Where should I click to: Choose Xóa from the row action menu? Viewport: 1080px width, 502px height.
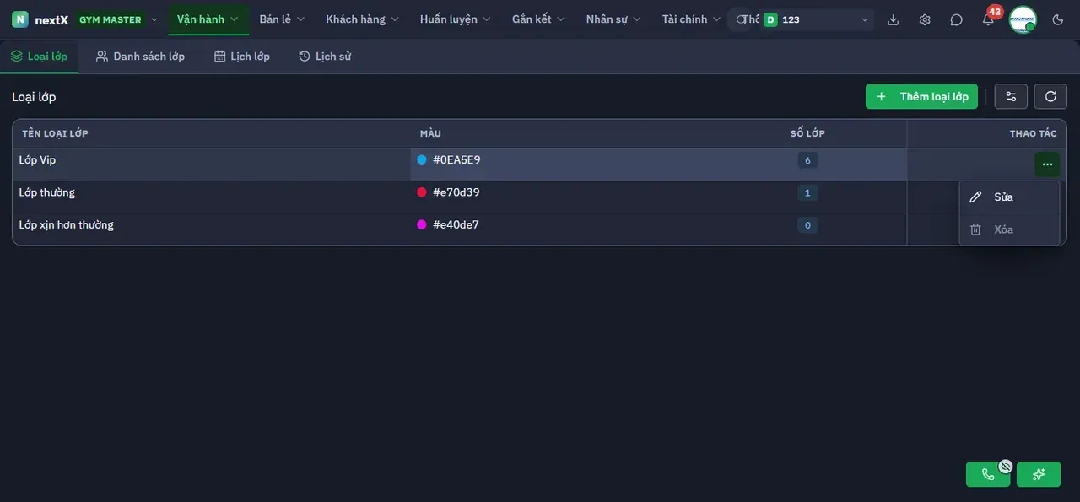point(1009,229)
